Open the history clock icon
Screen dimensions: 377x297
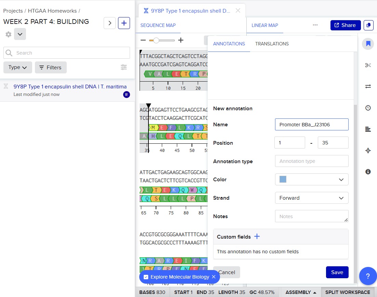coord(368,108)
